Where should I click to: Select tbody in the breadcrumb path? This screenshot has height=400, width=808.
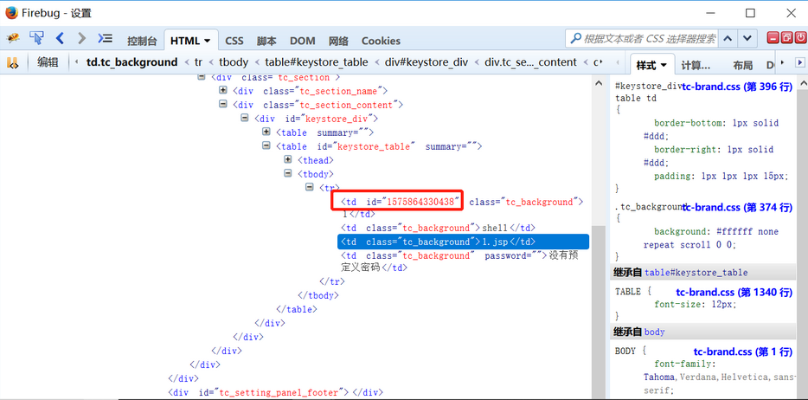click(x=234, y=62)
